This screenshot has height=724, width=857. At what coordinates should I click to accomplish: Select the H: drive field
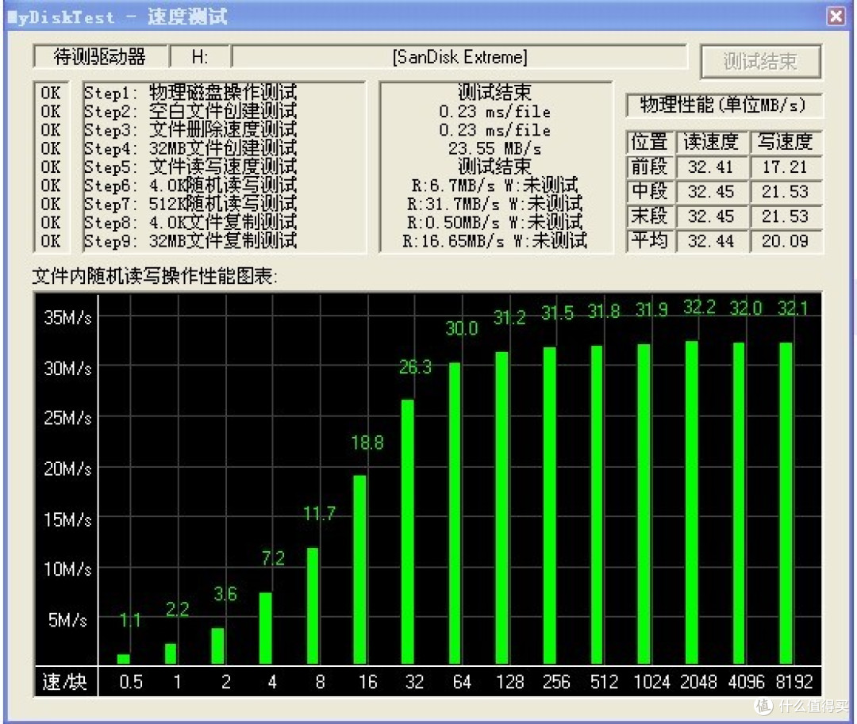[200, 57]
